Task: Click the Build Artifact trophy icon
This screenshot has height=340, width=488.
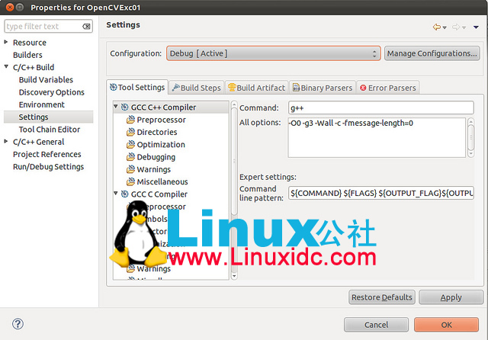Action: (x=232, y=88)
